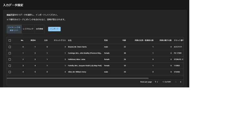Select the タイタニック号乗客リスト tab

click(x=14, y=29)
